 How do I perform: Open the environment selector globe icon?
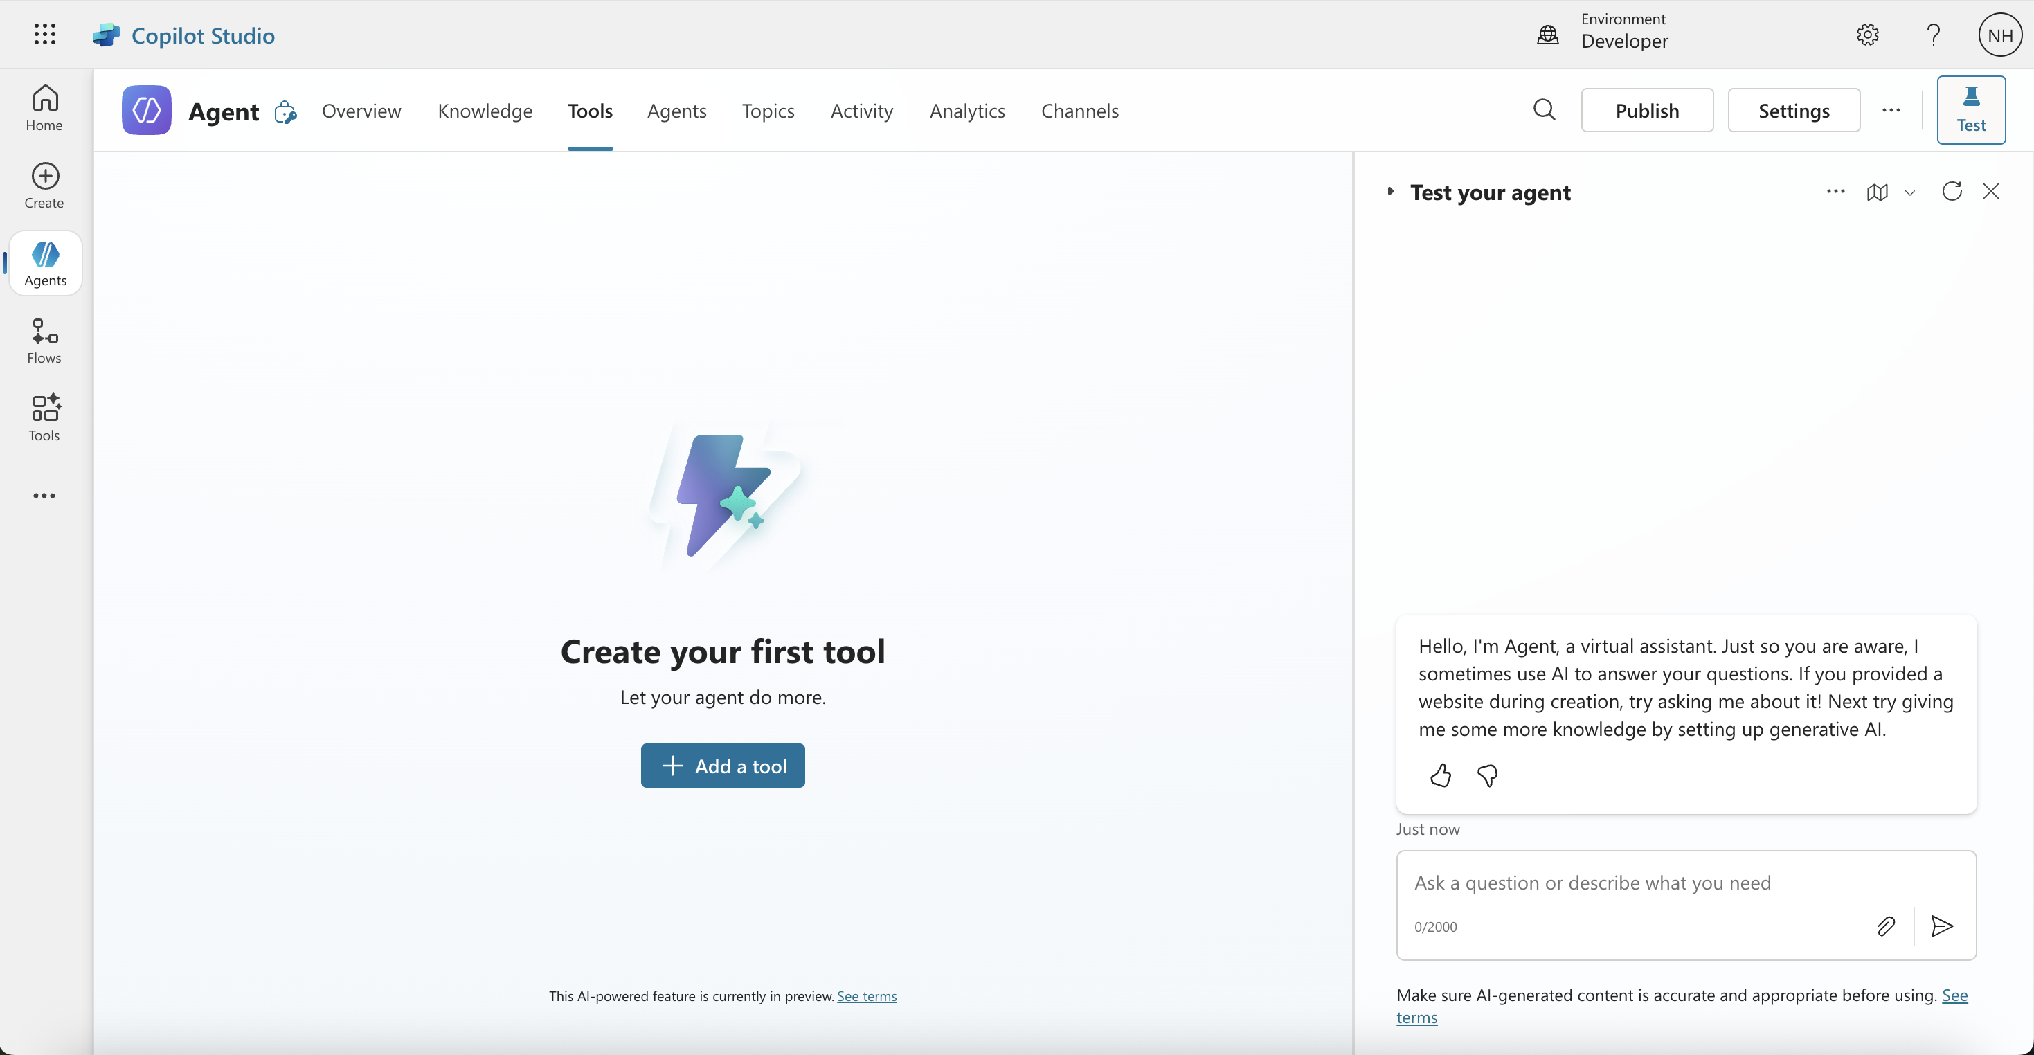[1547, 34]
